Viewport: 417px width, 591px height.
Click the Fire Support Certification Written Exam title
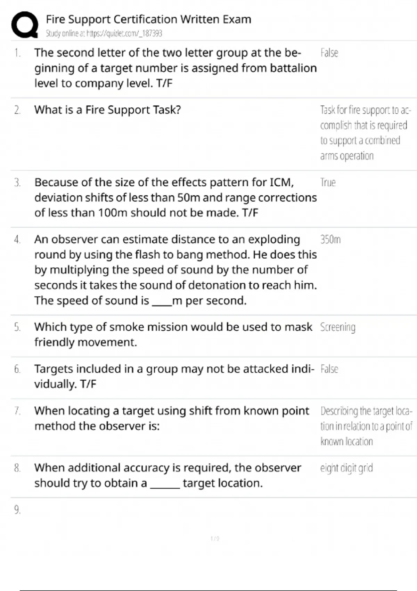pos(148,19)
